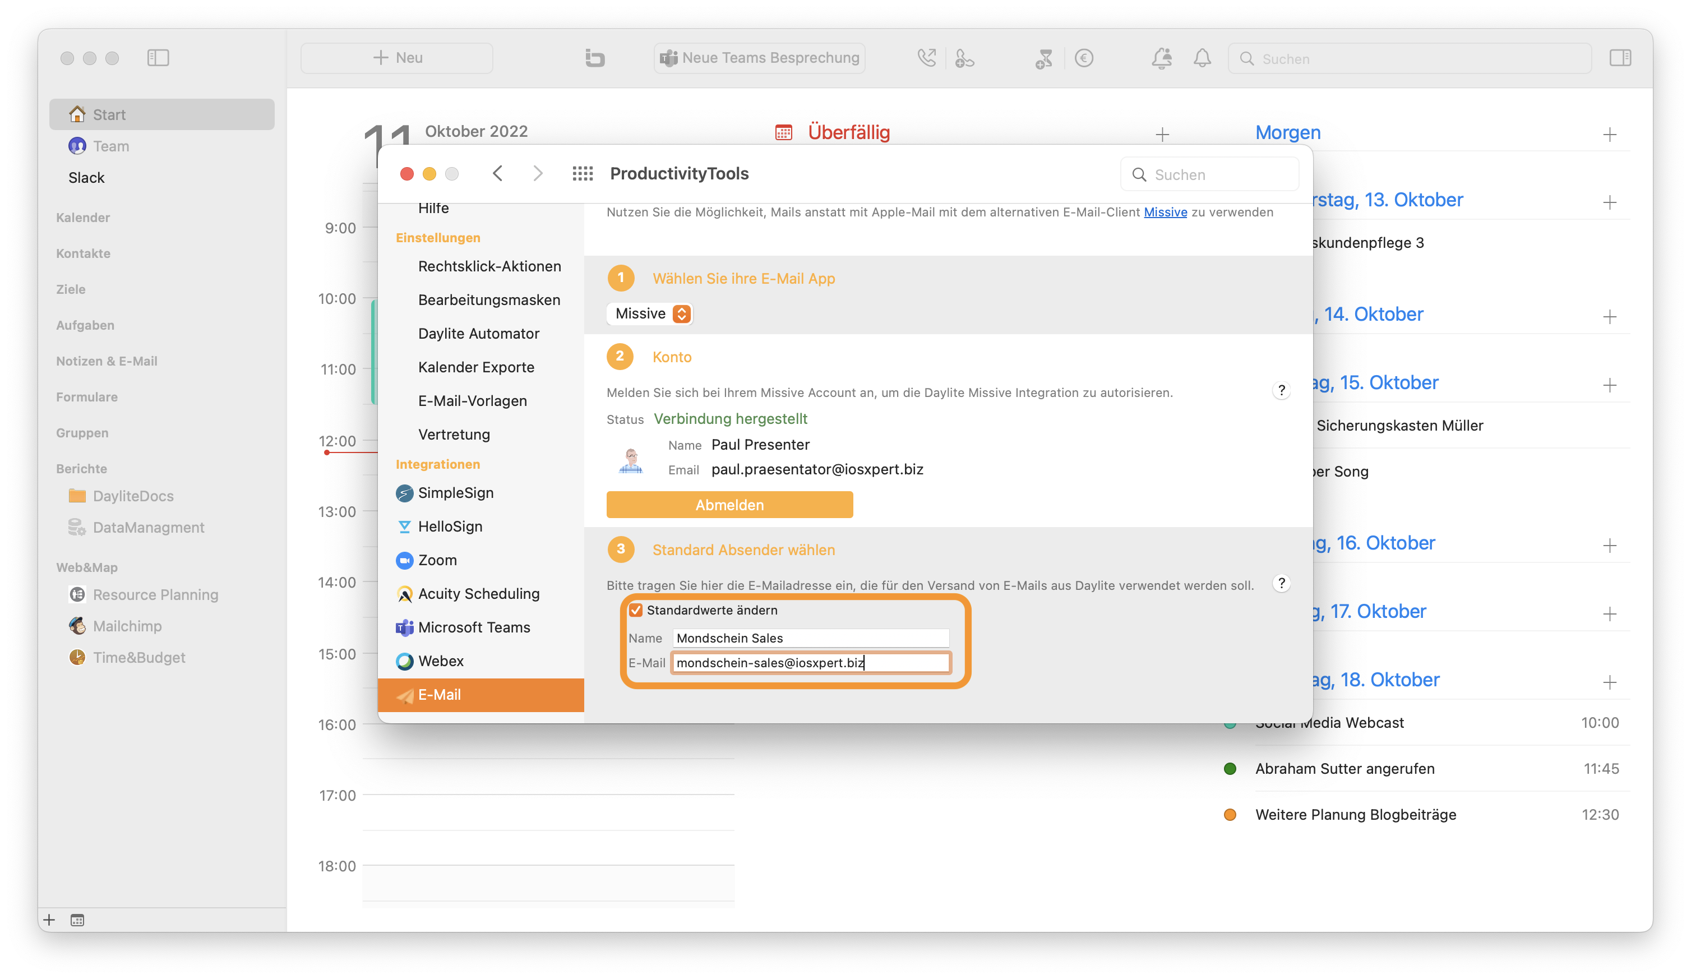1691x979 pixels.
Task: Show all panes grid icon
Action: click(582, 174)
